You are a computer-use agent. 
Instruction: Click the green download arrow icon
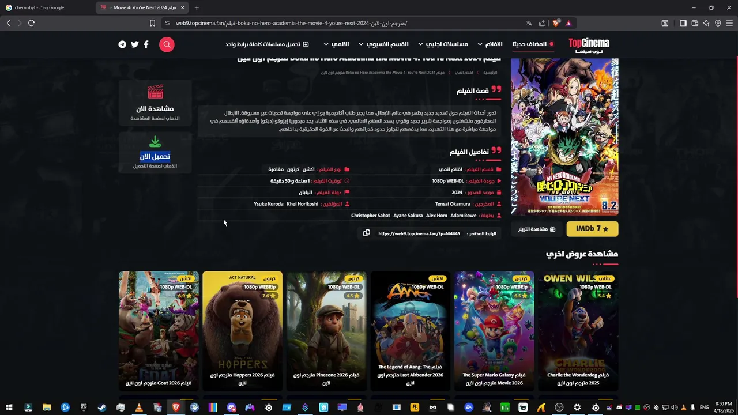click(155, 141)
